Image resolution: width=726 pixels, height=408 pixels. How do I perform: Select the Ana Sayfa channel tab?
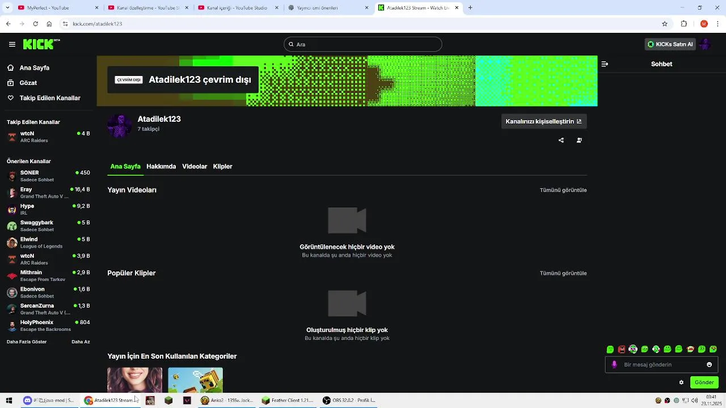pyautogui.click(x=125, y=167)
